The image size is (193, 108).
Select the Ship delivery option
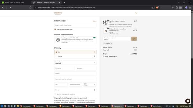tap(75, 52)
